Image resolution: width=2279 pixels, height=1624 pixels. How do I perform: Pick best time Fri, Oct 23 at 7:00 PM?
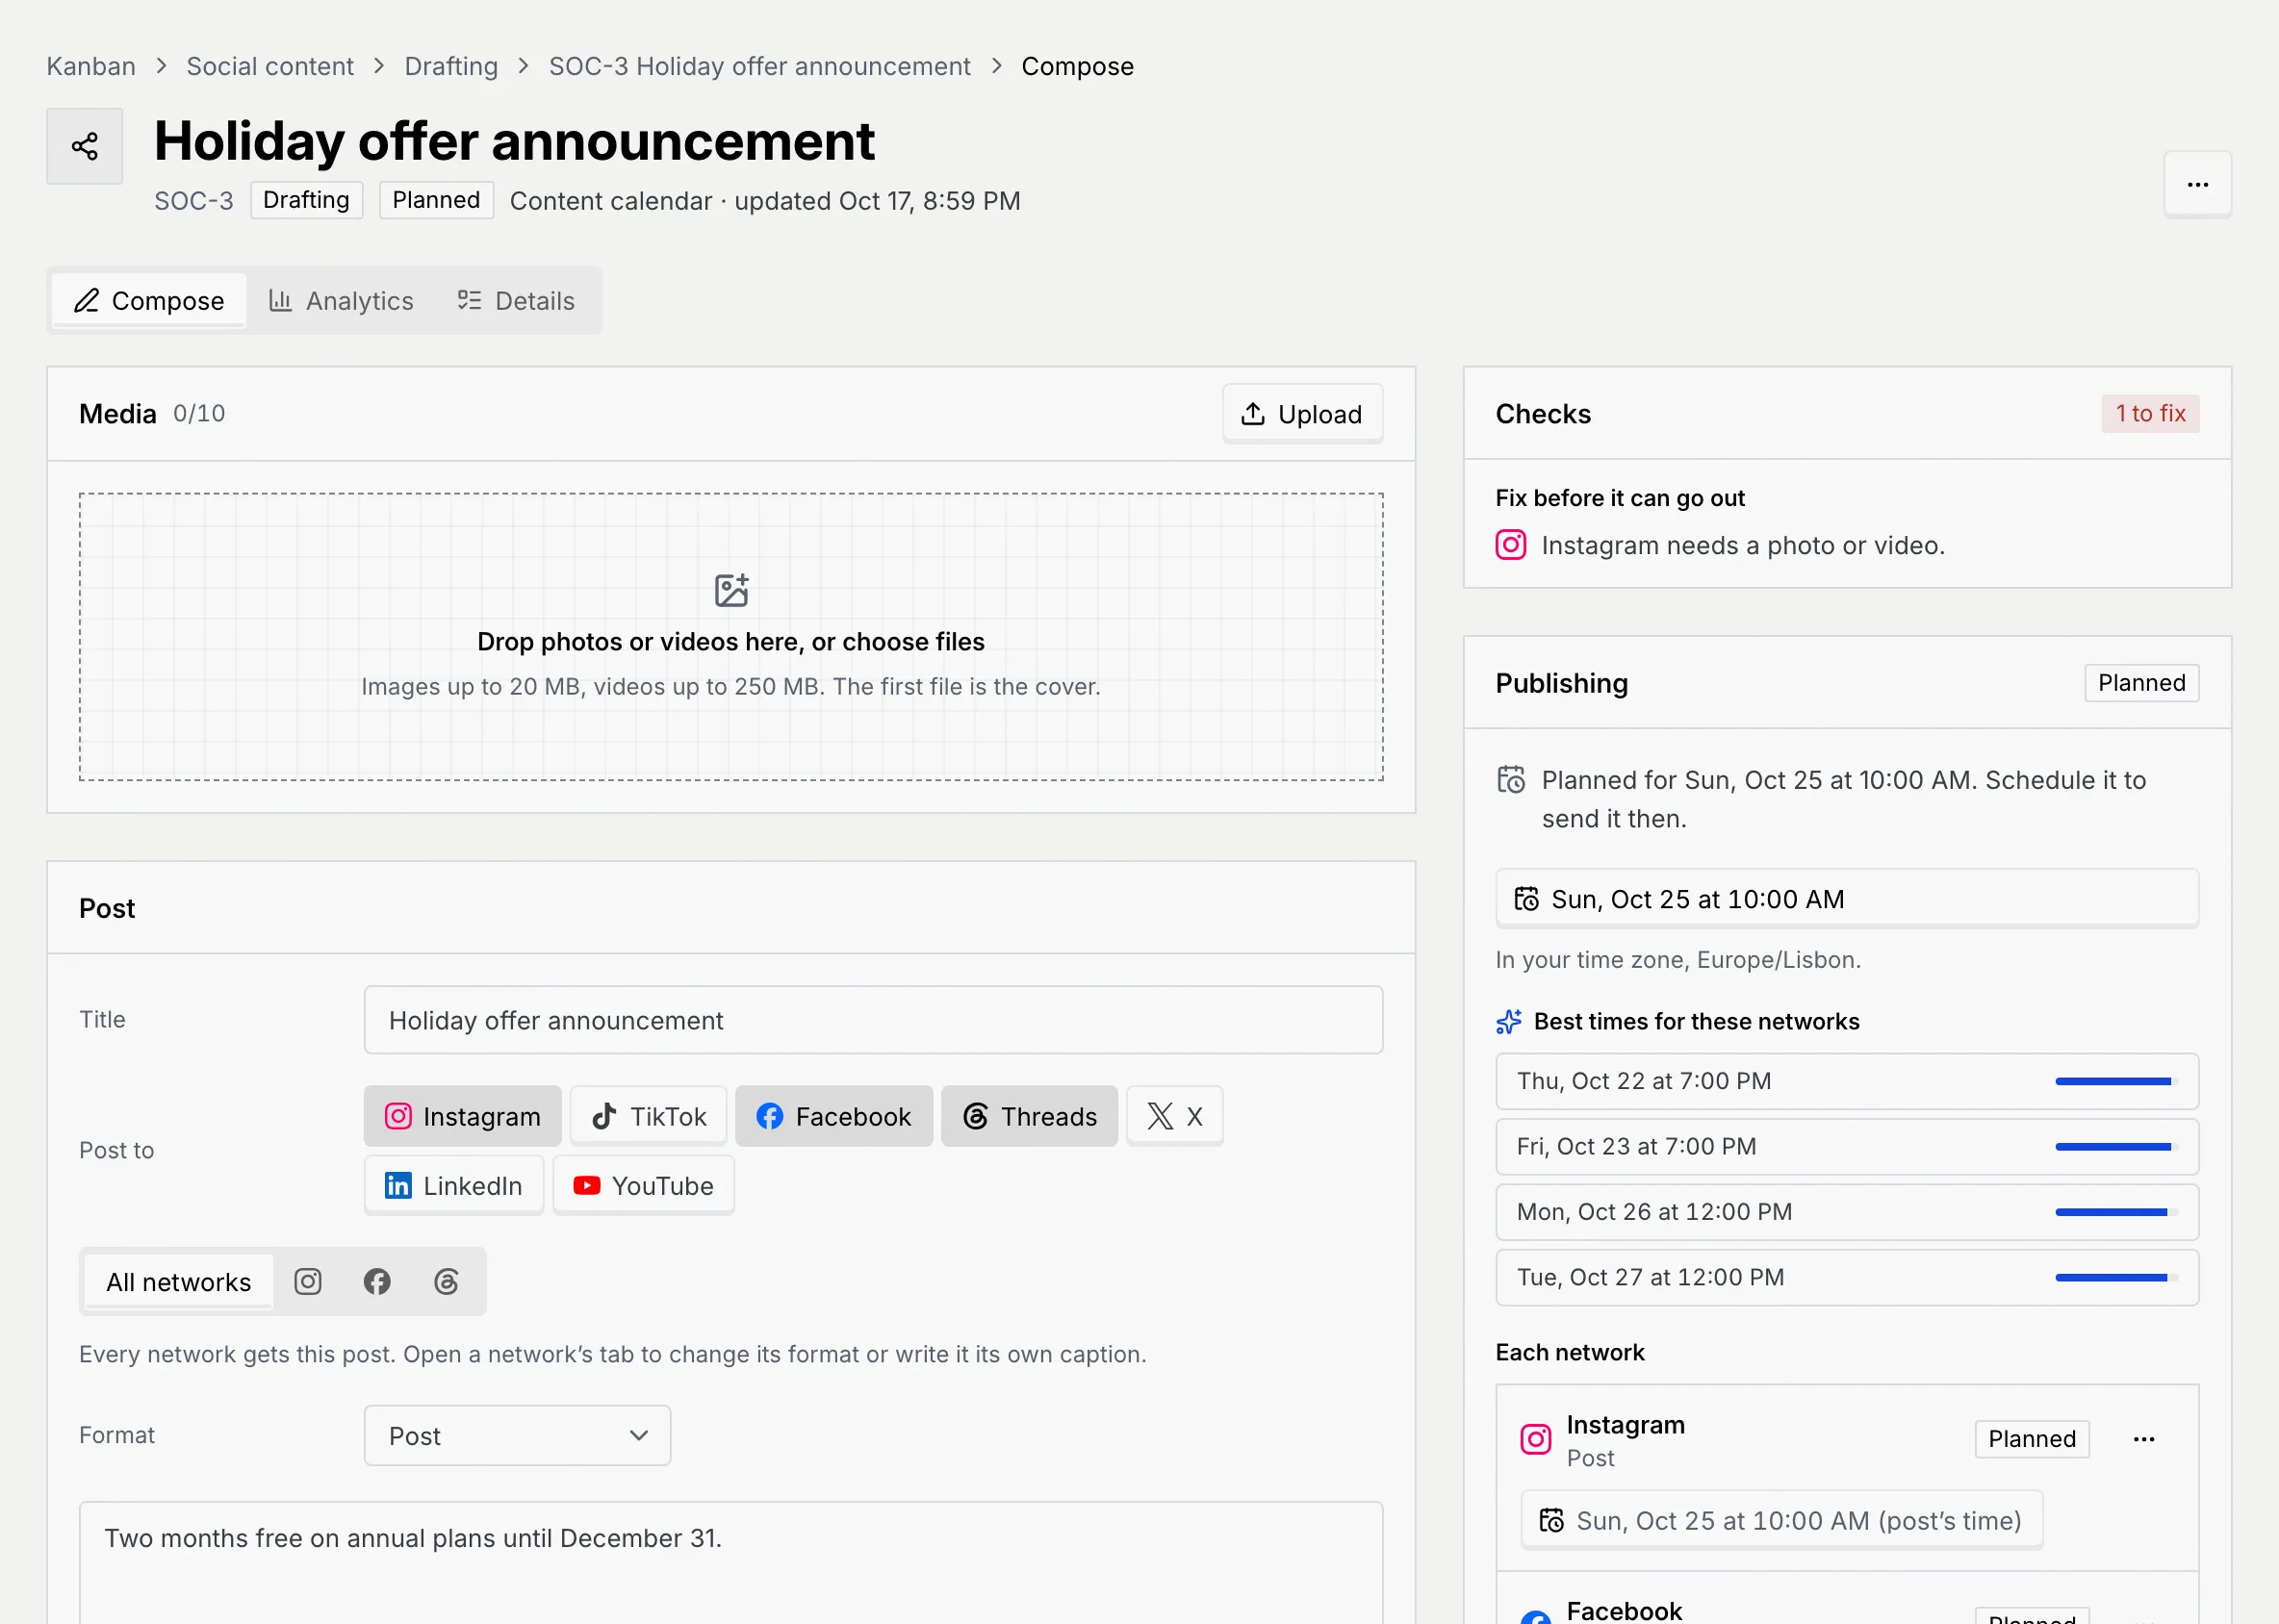(1847, 1146)
